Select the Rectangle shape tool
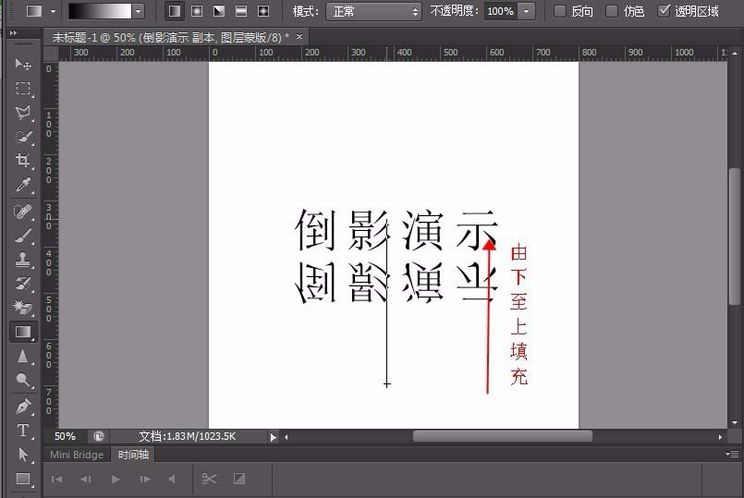Image resolution: width=744 pixels, height=498 pixels. (23, 479)
